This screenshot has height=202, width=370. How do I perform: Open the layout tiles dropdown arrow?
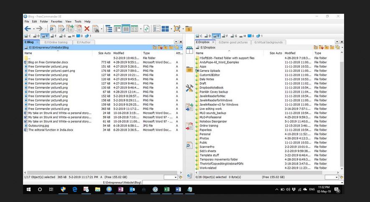[x=171, y=29]
